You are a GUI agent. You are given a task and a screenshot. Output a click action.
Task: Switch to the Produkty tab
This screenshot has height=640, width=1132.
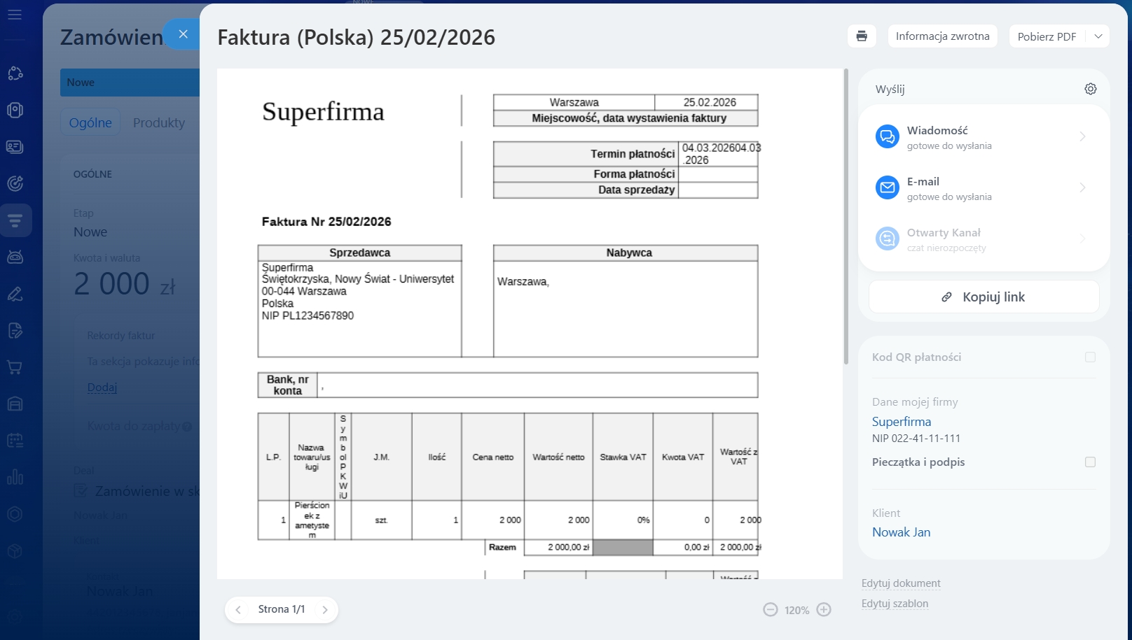click(x=159, y=122)
